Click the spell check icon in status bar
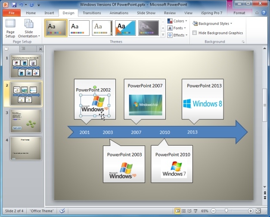 pos(62,211)
